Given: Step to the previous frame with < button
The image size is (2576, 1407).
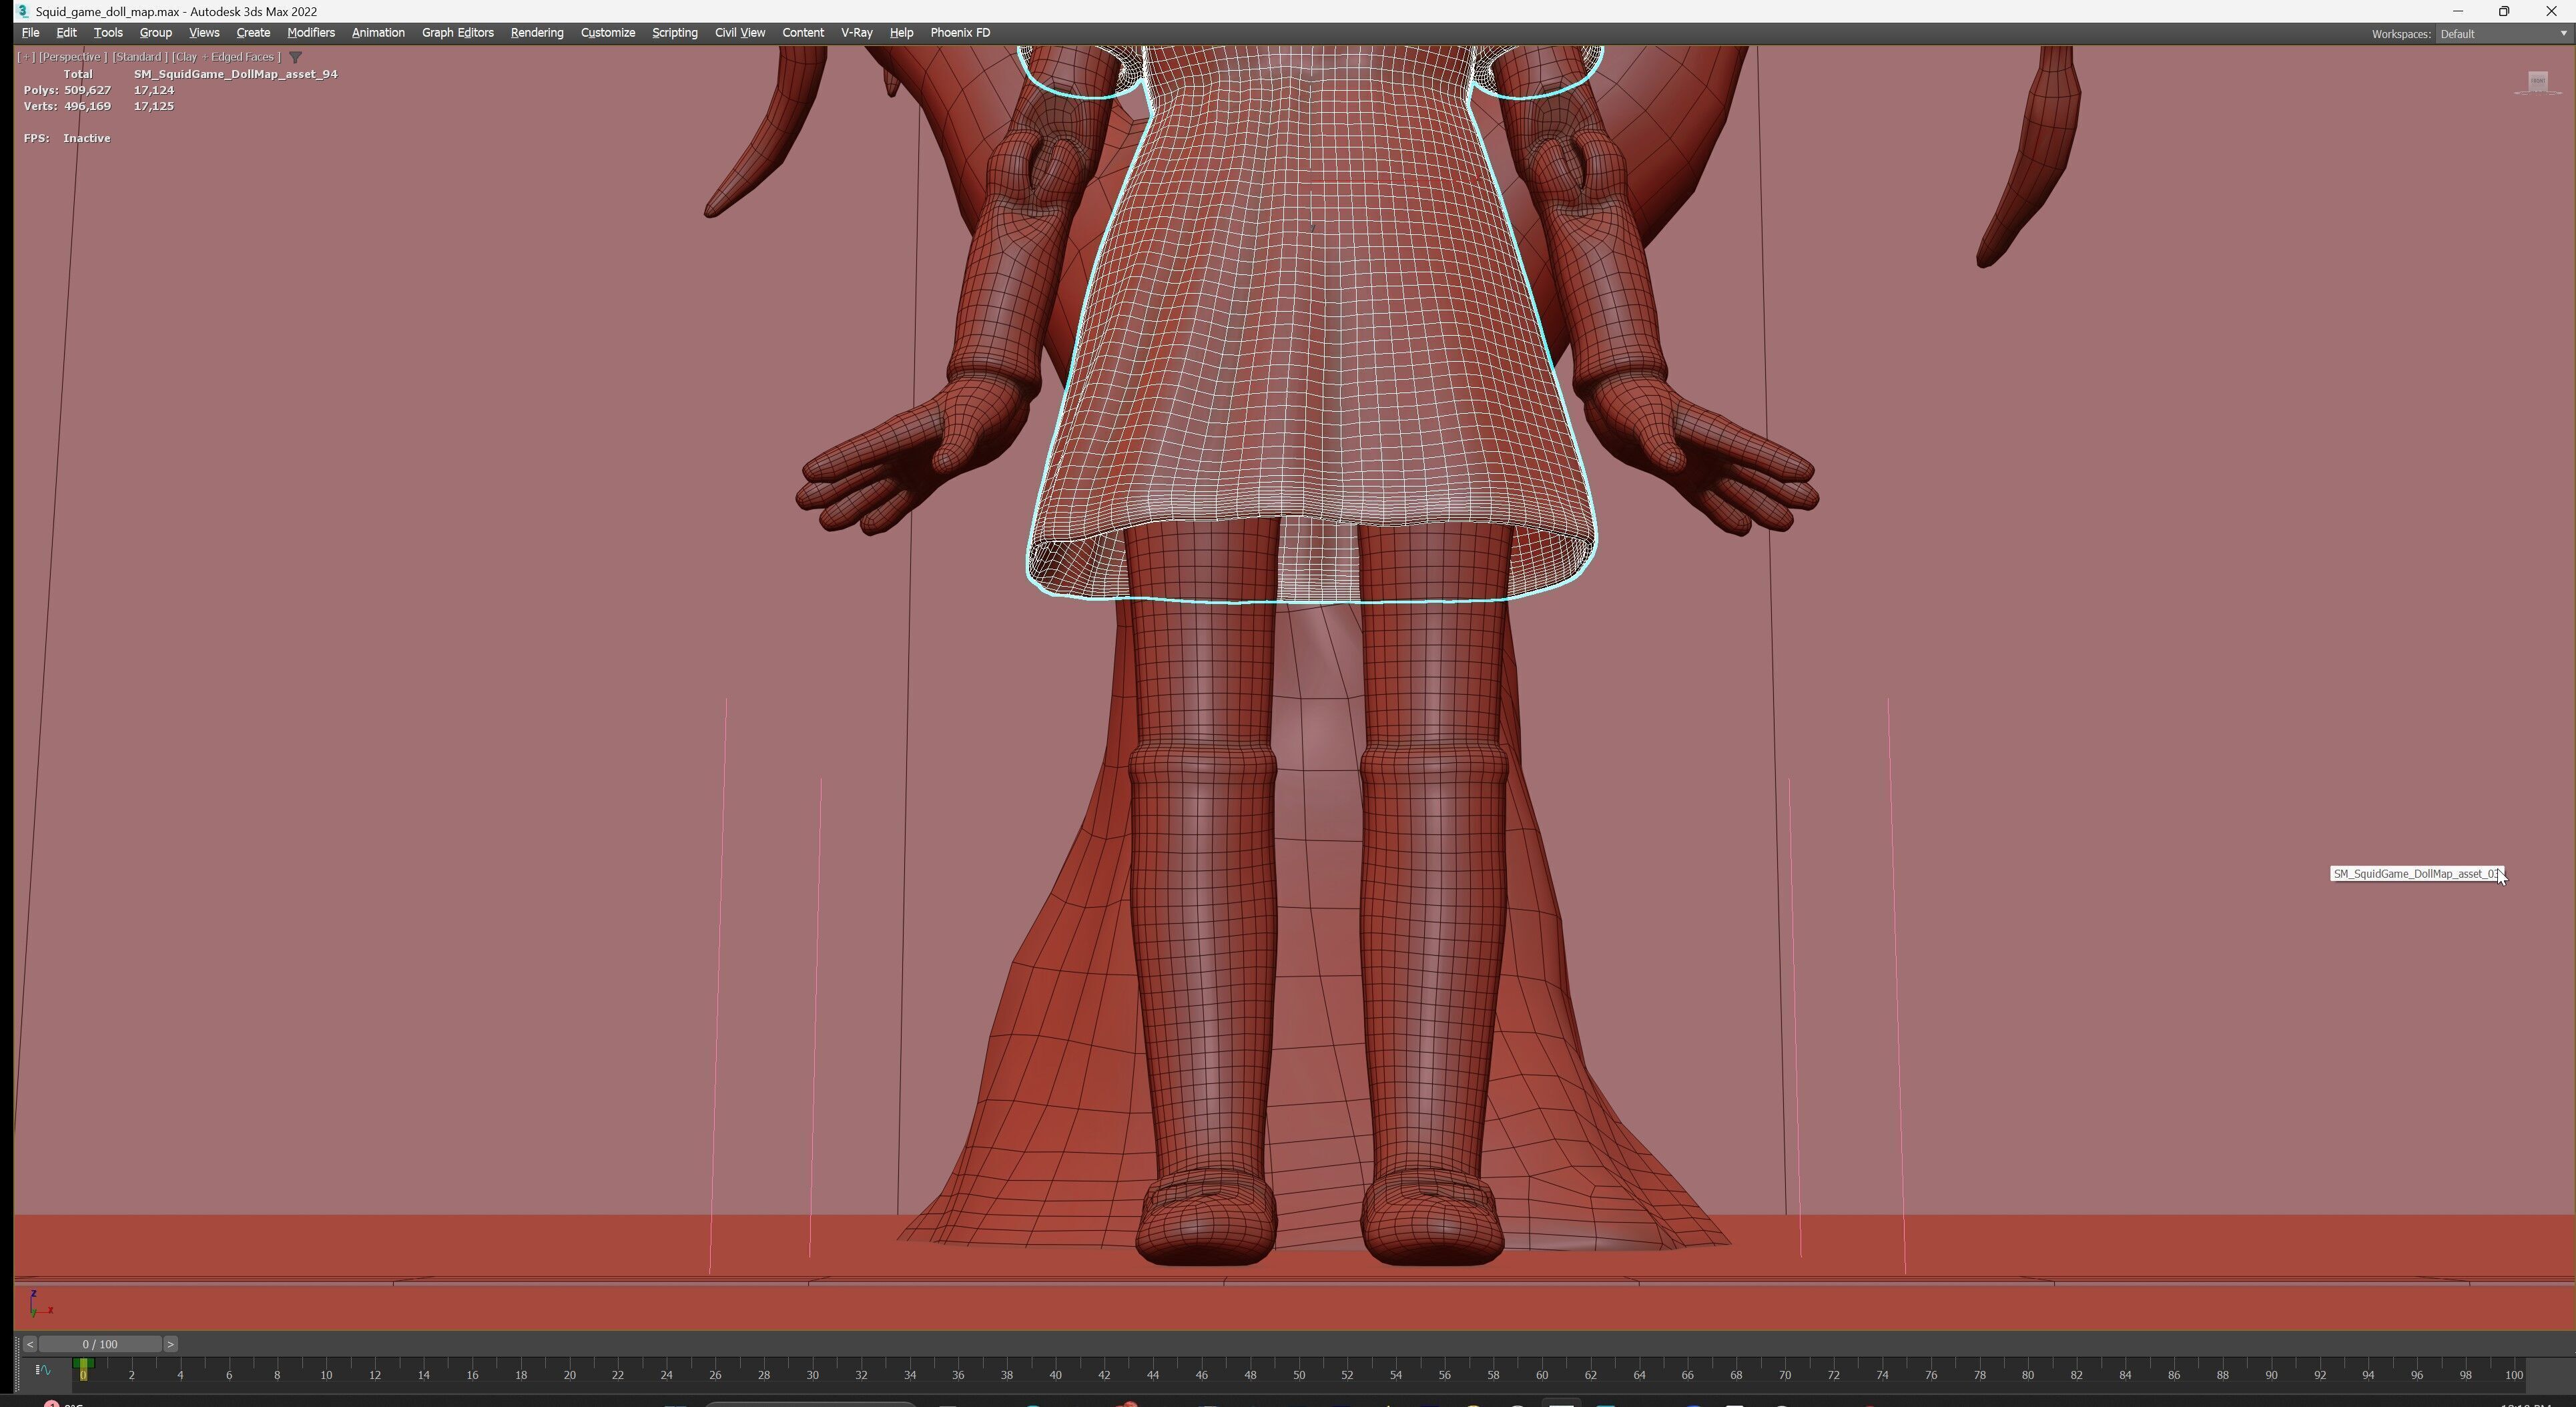Looking at the screenshot, I should 30,1344.
